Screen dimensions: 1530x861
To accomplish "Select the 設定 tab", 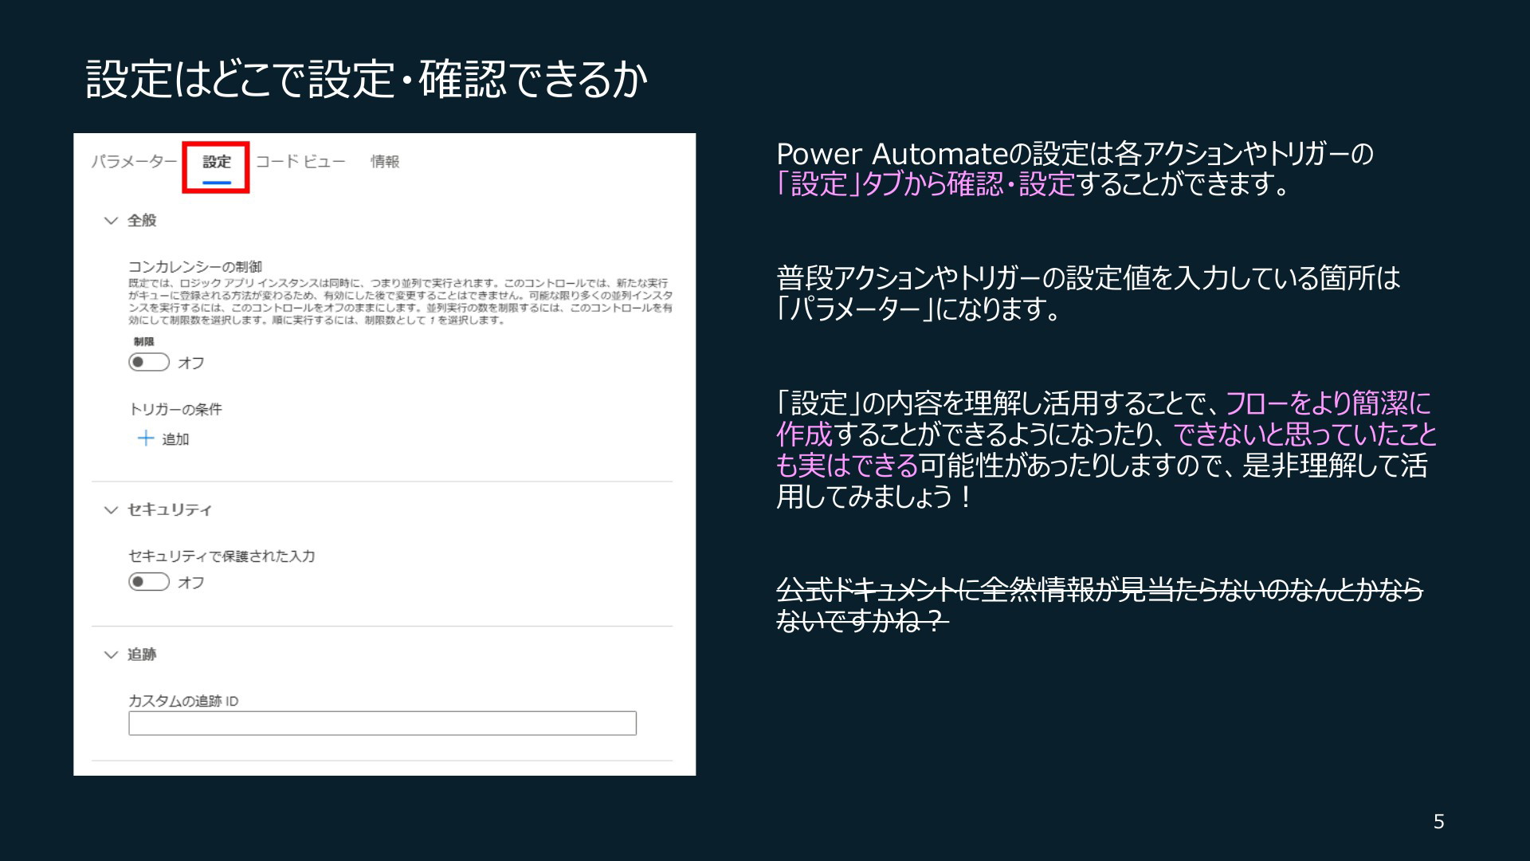I will pyautogui.click(x=217, y=162).
